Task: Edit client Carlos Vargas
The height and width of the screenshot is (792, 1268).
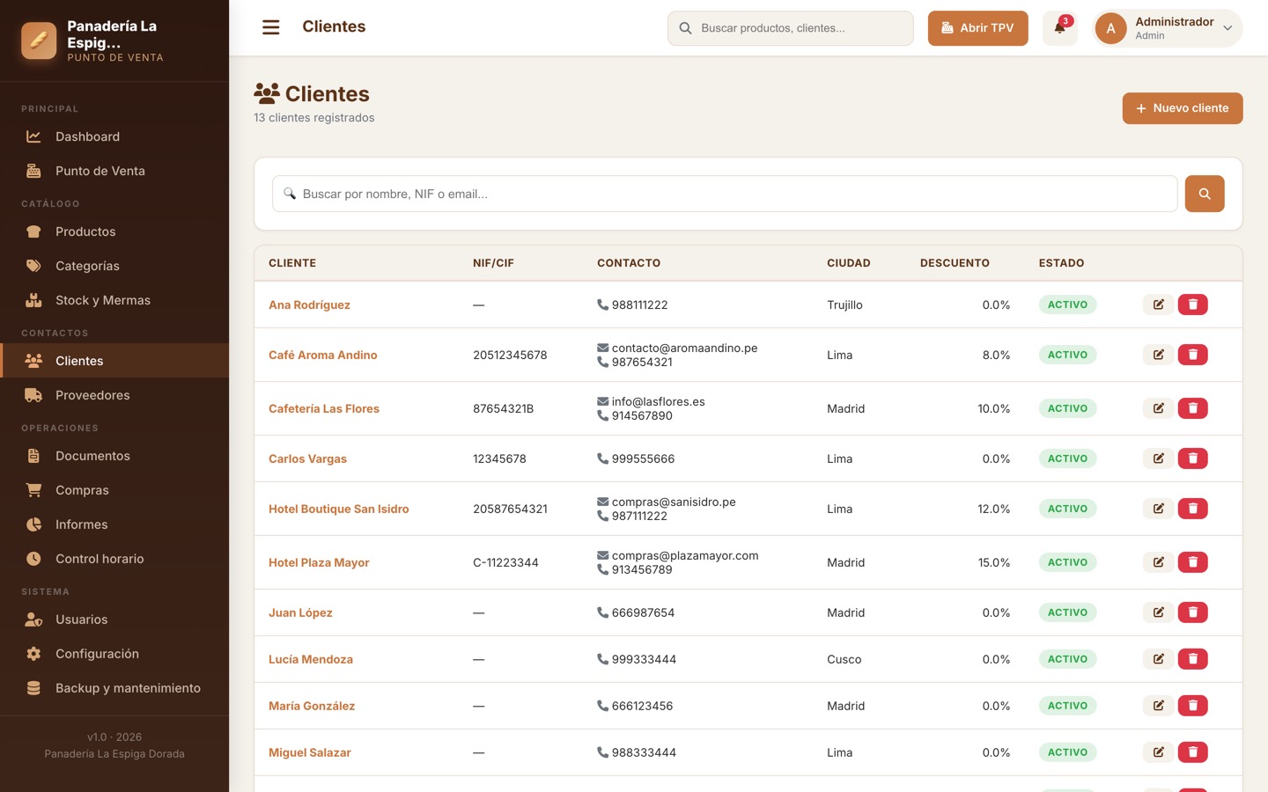Action: click(1158, 458)
